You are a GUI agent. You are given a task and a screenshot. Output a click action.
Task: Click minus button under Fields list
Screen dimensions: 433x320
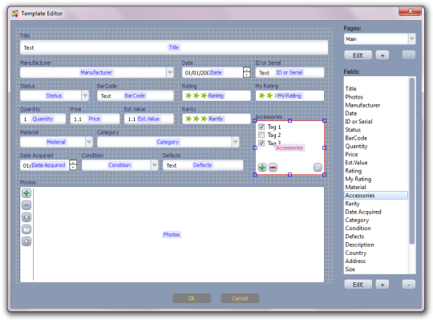[409, 285]
